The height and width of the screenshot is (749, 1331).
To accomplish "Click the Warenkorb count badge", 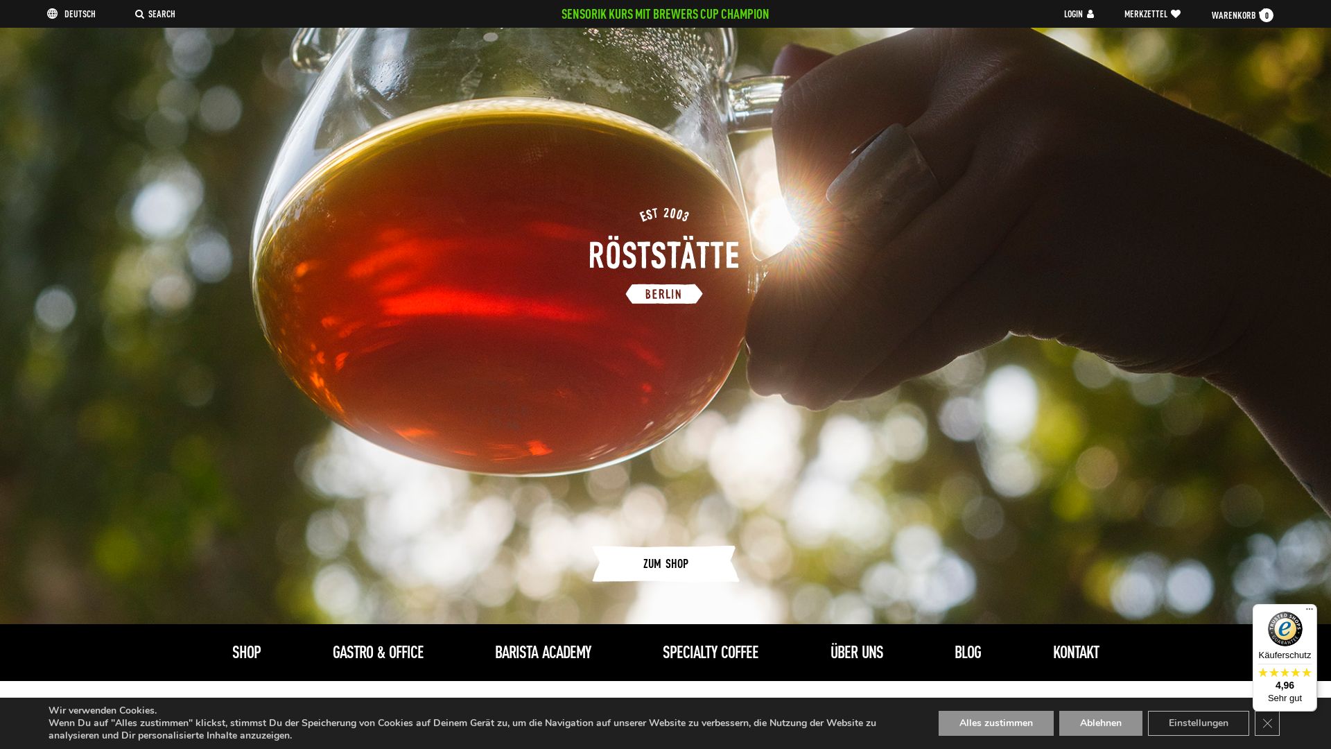I will click(1267, 15).
